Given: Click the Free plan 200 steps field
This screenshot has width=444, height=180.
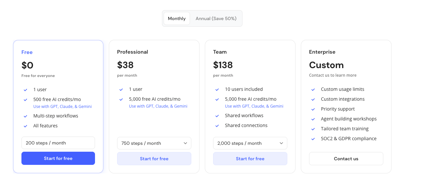Looking at the screenshot, I should (x=58, y=143).
